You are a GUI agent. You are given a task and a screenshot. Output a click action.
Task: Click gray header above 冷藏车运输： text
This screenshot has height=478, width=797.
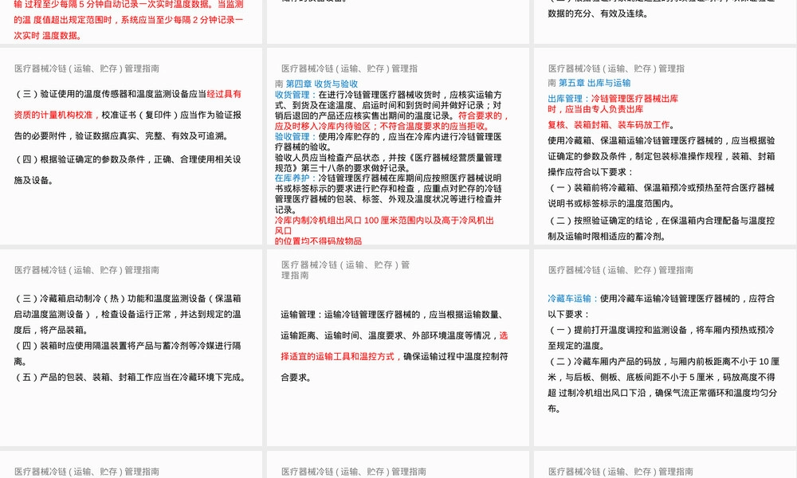[x=621, y=270]
